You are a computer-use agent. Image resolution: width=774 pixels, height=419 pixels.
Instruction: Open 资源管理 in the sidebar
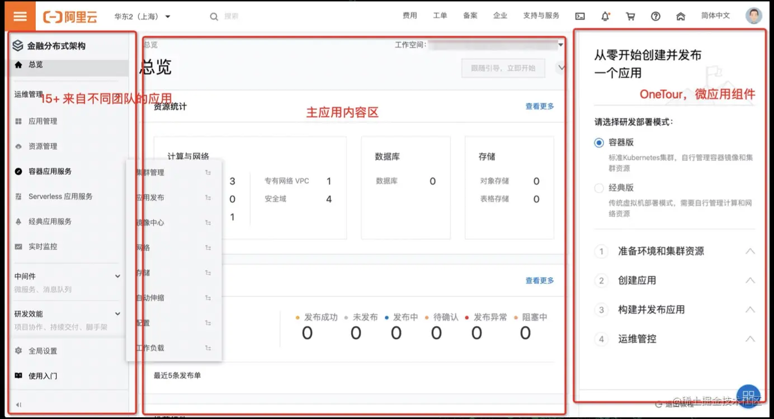point(43,146)
